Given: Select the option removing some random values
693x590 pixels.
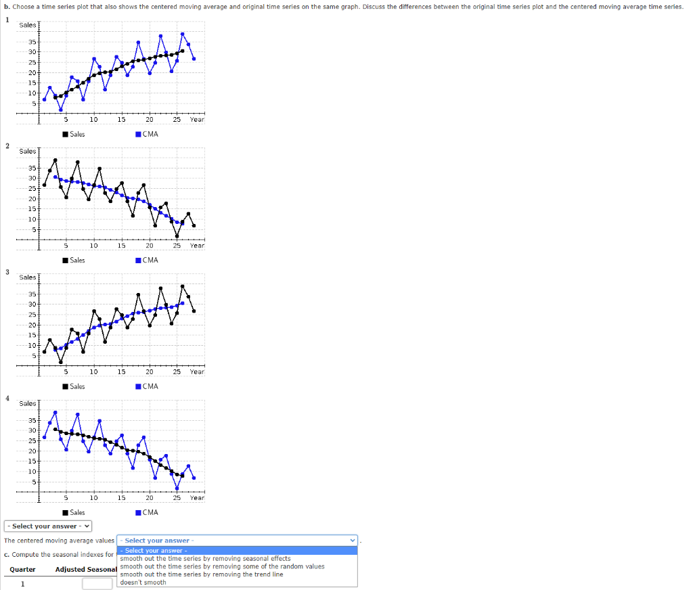Looking at the screenshot, I should [x=203, y=566].
